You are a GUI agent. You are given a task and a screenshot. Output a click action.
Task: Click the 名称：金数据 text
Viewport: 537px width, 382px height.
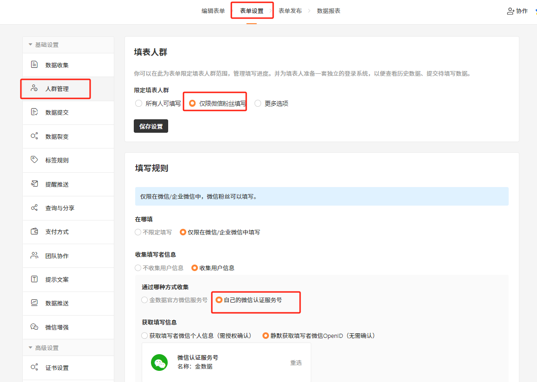click(x=195, y=366)
